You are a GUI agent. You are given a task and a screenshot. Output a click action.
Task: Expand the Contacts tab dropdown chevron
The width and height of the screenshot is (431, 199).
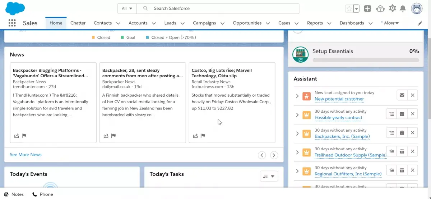point(118,23)
